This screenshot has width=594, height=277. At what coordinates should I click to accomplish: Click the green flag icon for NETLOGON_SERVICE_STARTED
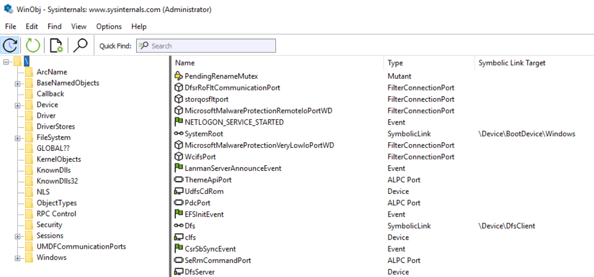coord(178,122)
